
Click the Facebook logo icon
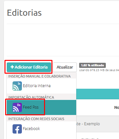click(x=17, y=129)
